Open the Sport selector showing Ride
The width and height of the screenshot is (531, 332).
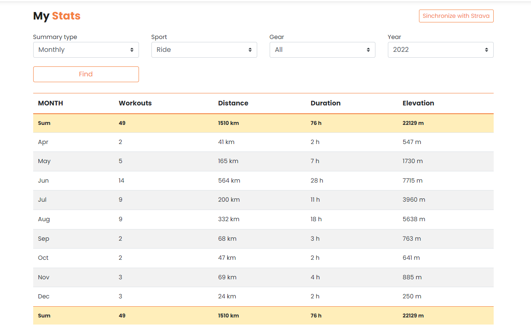pos(204,49)
